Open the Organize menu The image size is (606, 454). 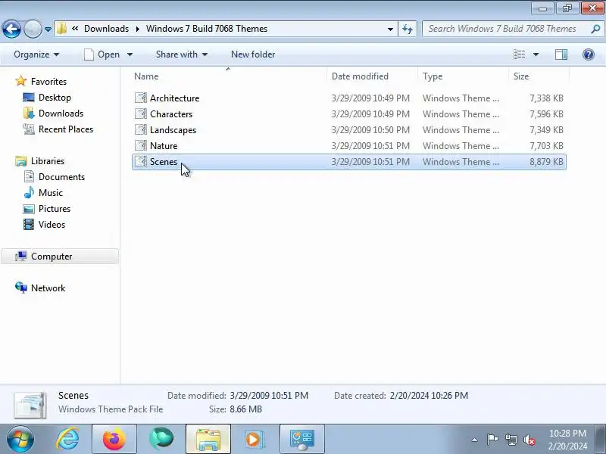coord(36,54)
